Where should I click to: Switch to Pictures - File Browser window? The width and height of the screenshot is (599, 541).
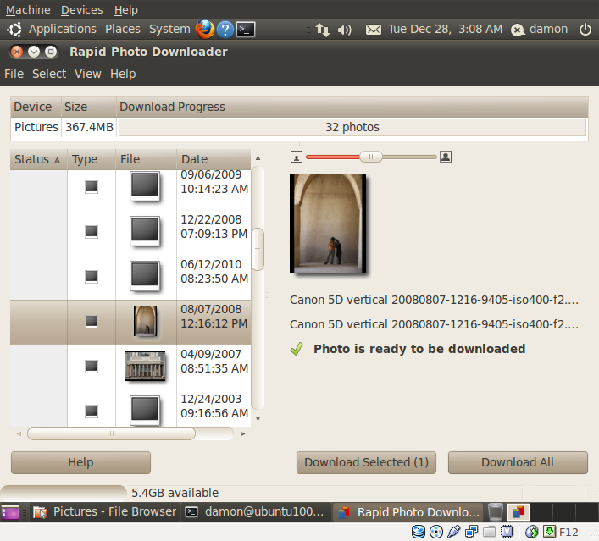click(x=104, y=512)
